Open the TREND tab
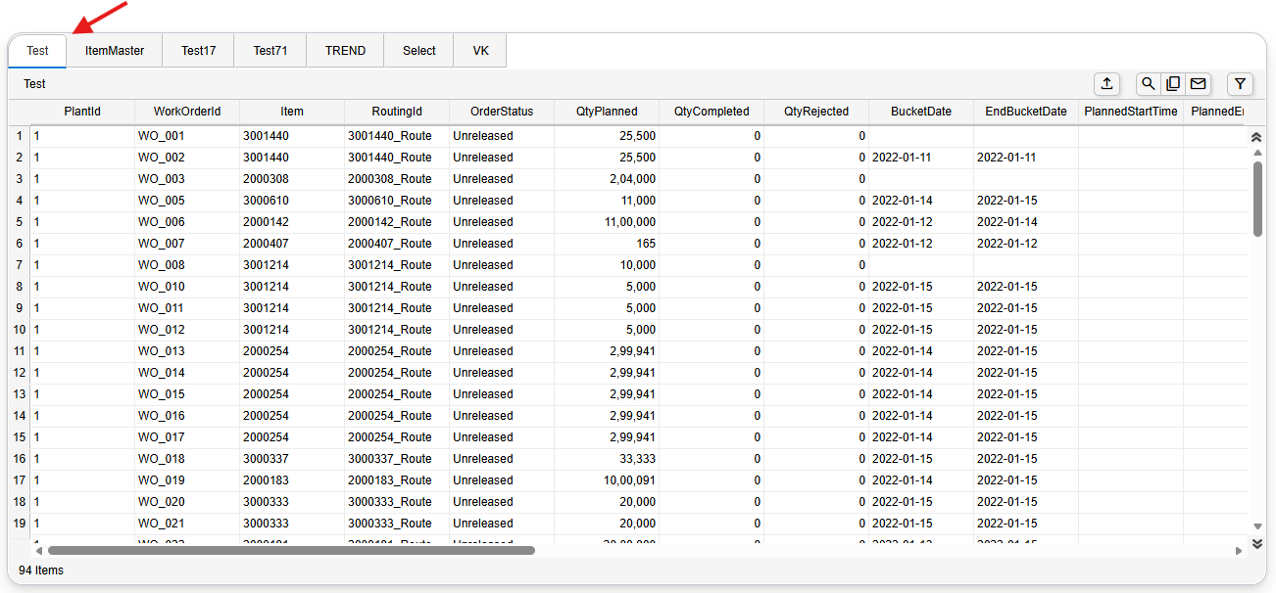Screen dimensions: 1276x593 pyautogui.click(x=345, y=51)
